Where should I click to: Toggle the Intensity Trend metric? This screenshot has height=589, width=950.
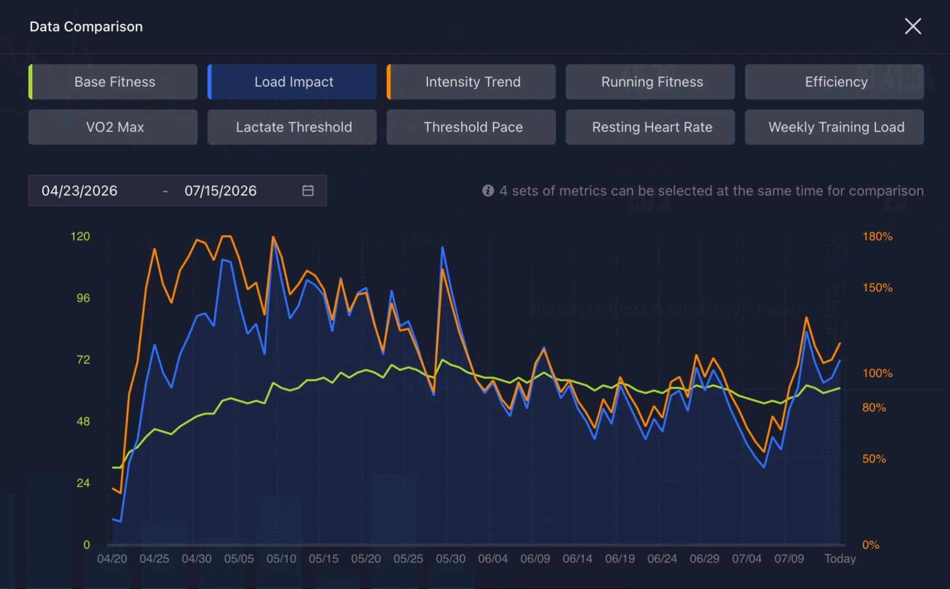471,82
